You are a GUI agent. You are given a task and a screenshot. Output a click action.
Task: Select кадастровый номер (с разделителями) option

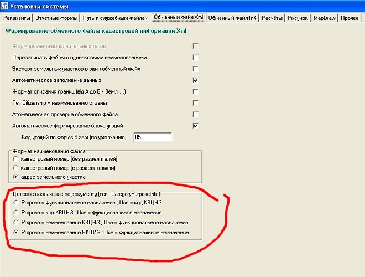pyautogui.click(x=15, y=168)
